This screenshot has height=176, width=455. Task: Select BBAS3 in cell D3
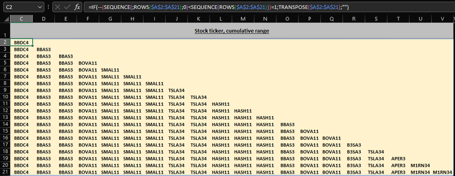(44, 49)
